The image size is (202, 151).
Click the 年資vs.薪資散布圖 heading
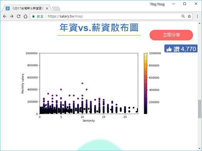click(99, 28)
